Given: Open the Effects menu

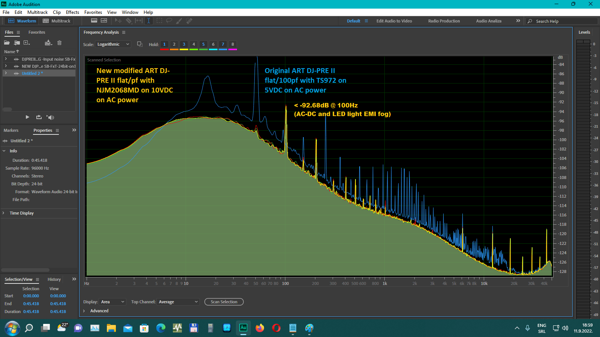Looking at the screenshot, I should (x=72, y=12).
